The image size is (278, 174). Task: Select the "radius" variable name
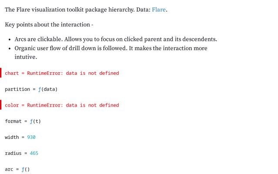point(13,154)
